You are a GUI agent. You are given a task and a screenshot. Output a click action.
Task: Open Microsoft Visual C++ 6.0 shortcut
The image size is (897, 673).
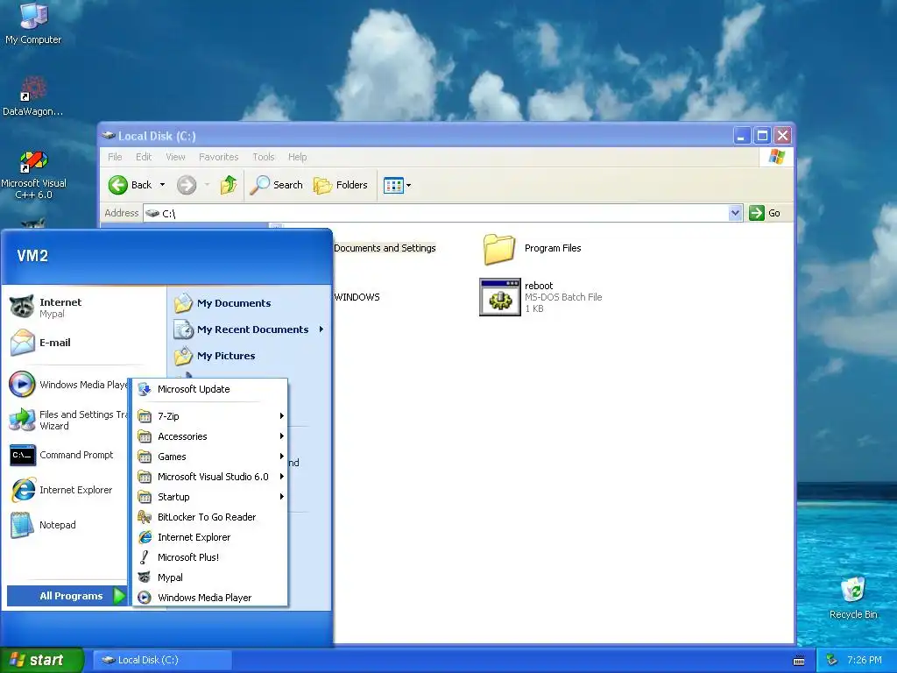tap(33, 175)
